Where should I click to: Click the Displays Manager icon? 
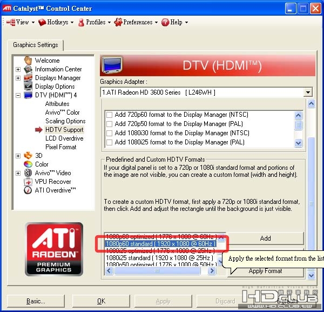[x=28, y=78]
